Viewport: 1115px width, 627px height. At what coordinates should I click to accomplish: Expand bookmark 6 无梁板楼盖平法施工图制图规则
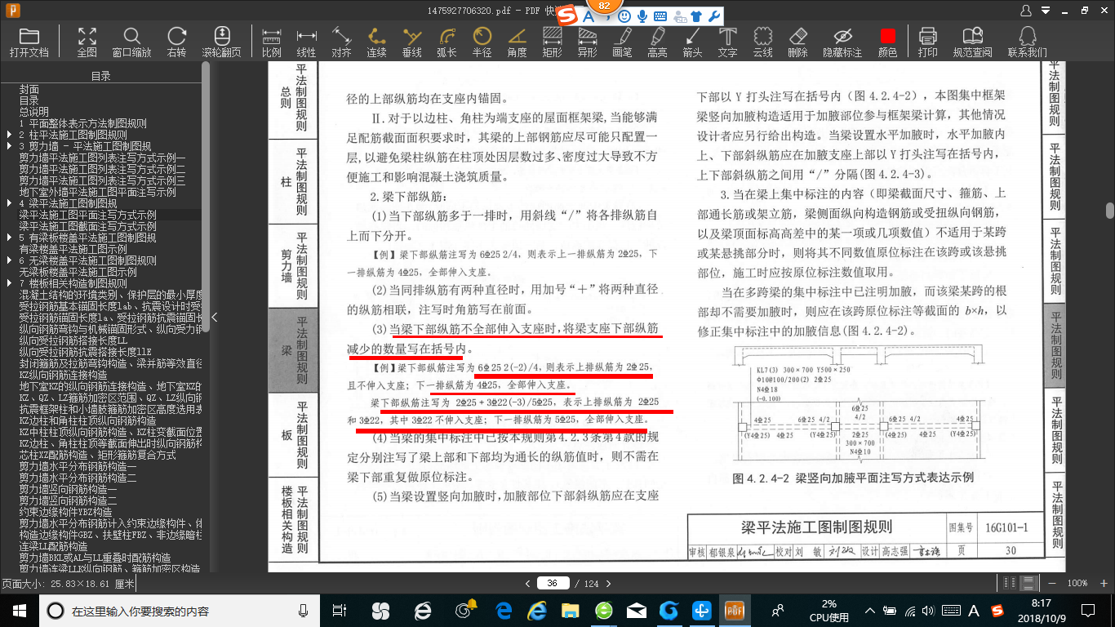(x=9, y=260)
